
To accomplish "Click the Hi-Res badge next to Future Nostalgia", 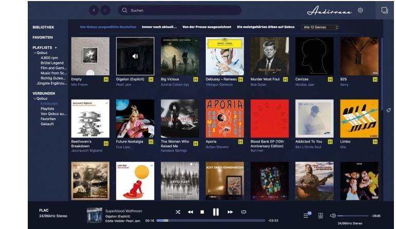I will click(151, 142).
